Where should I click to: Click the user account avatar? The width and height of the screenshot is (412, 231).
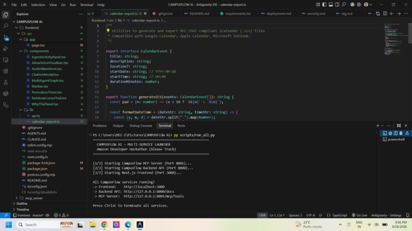click(366, 5)
